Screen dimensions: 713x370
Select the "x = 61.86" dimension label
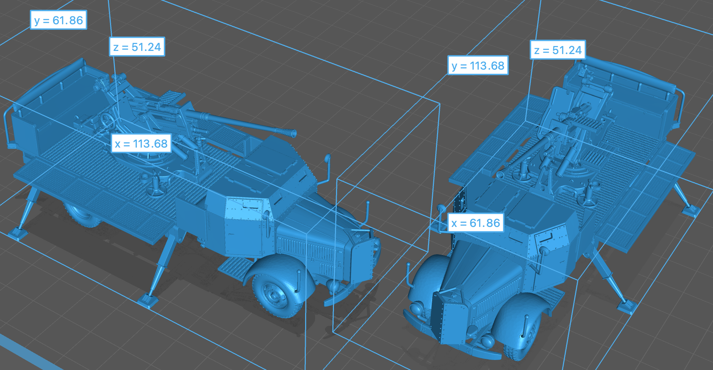click(476, 223)
